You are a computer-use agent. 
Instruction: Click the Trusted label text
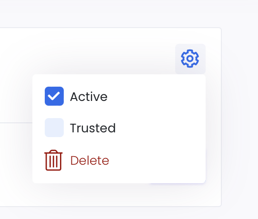93,128
